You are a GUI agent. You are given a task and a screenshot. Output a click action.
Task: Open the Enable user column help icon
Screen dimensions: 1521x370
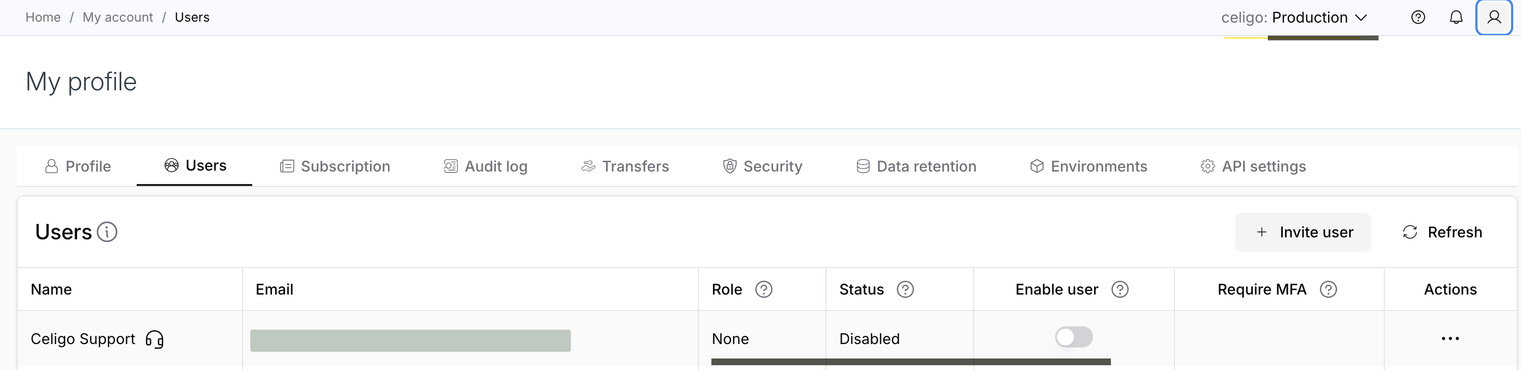[x=1120, y=289]
